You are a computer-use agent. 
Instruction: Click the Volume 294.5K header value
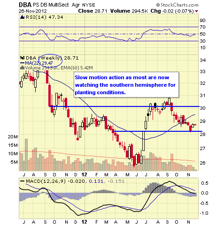[129, 11]
